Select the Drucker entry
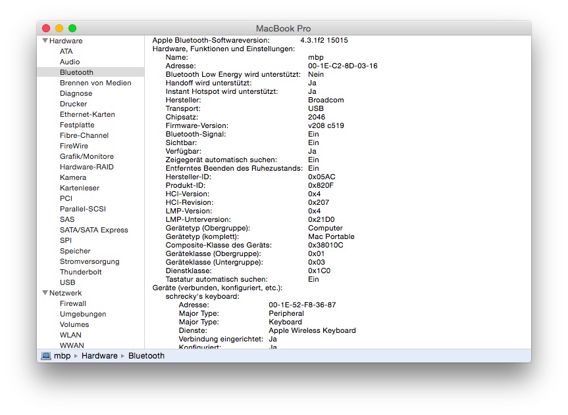This screenshot has width=568, height=415. click(x=73, y=104)
